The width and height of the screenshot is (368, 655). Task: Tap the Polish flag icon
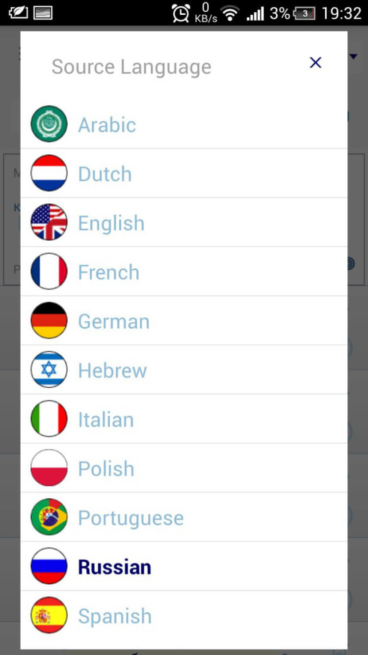49,468
